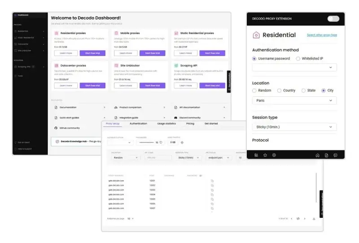Image resolution: width=359 pixels, height=243 pixels.
Task: Open the endpoint:port protocol dropdown
Action: pos(217,158)
